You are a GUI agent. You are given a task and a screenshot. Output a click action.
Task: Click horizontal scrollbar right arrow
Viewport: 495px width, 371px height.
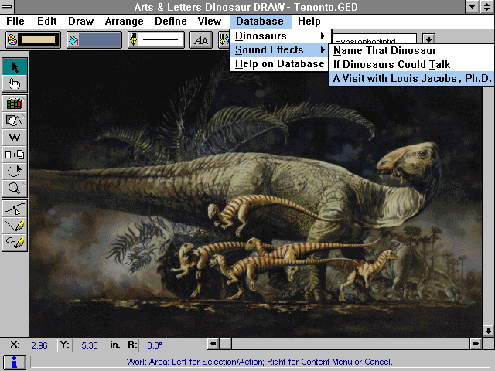tap(476, 343)
